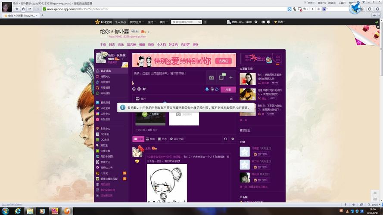Expand the 我的主页 dropdown menu
383x215 pixels.
pos(136,22)
